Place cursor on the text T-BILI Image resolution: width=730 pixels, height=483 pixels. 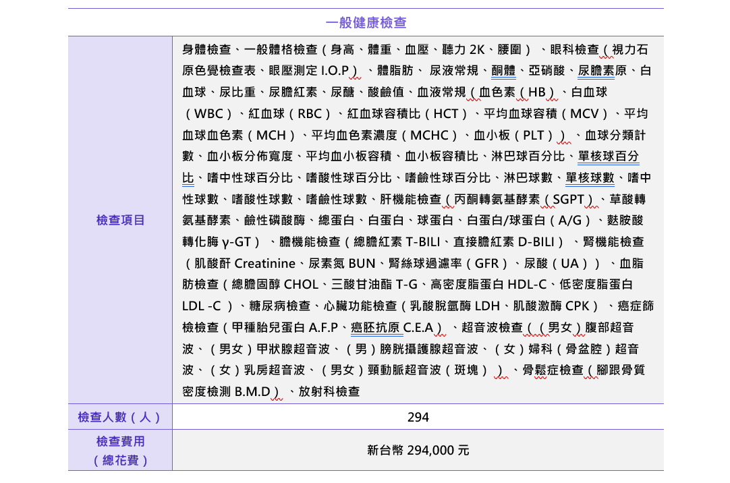(426, 241)
